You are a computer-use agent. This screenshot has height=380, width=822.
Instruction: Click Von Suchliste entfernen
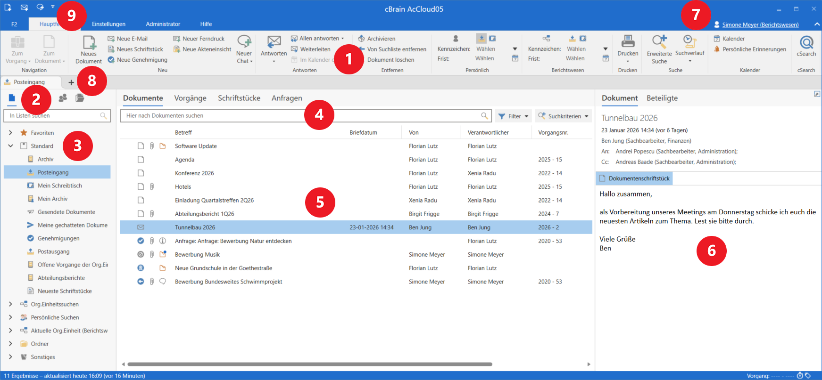[x=392, y=49]
